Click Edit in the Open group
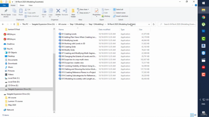Image resolution: width=209 pixels, height=117 pixels. tap(105, 13)
